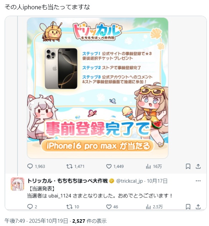
Task: View the 2.5万 views stat on the winner announcement
Action: [154, 207]
